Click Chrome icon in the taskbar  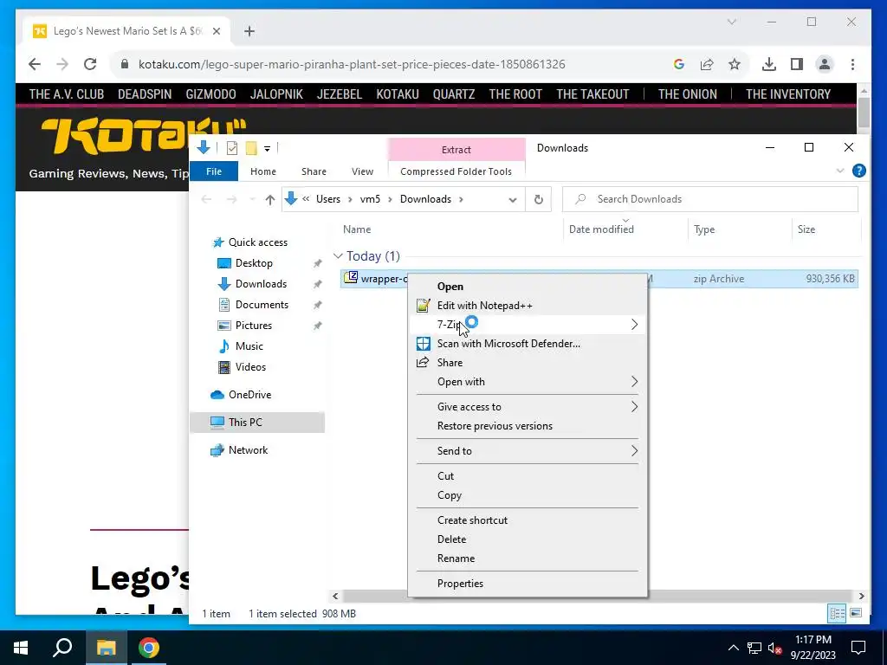(149, 648)
